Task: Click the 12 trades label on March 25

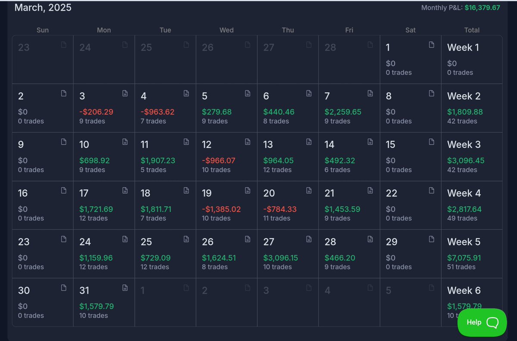Action: pyautogui.click(x=155, y=267)
